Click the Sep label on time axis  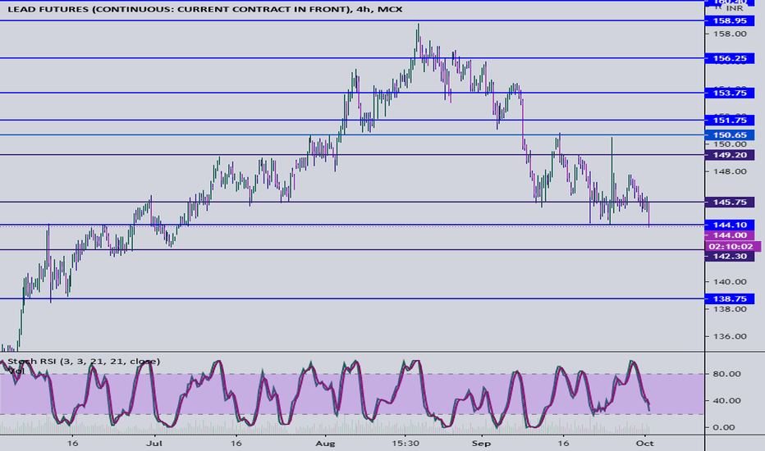point(482,444)
